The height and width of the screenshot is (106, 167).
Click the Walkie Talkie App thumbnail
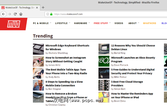tap(38, 73)
